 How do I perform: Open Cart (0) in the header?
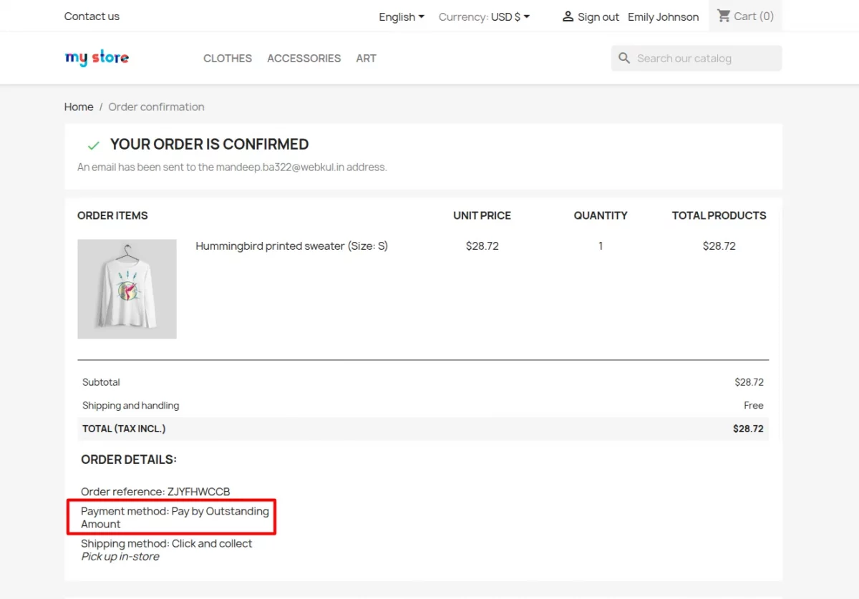(752, 15)
